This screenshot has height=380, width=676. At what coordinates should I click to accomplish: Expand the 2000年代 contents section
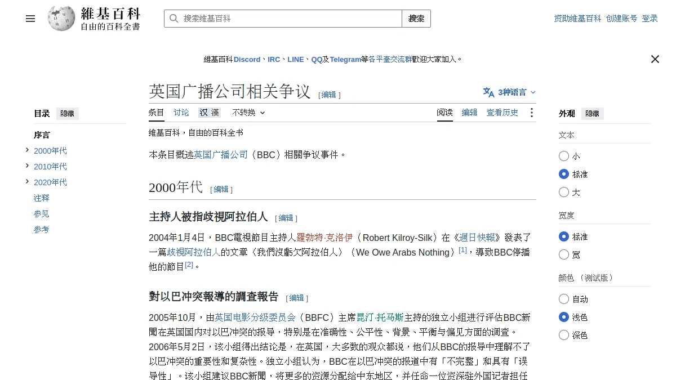(27, 150)
